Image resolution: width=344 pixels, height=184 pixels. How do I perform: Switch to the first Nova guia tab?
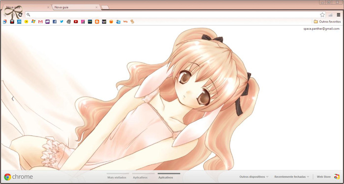point(27,7)
